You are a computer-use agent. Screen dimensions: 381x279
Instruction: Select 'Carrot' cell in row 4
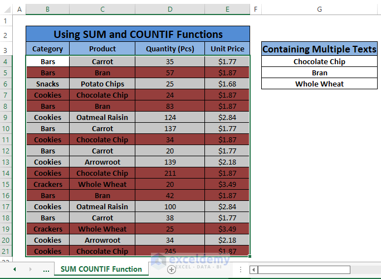[x=102, y=61]
